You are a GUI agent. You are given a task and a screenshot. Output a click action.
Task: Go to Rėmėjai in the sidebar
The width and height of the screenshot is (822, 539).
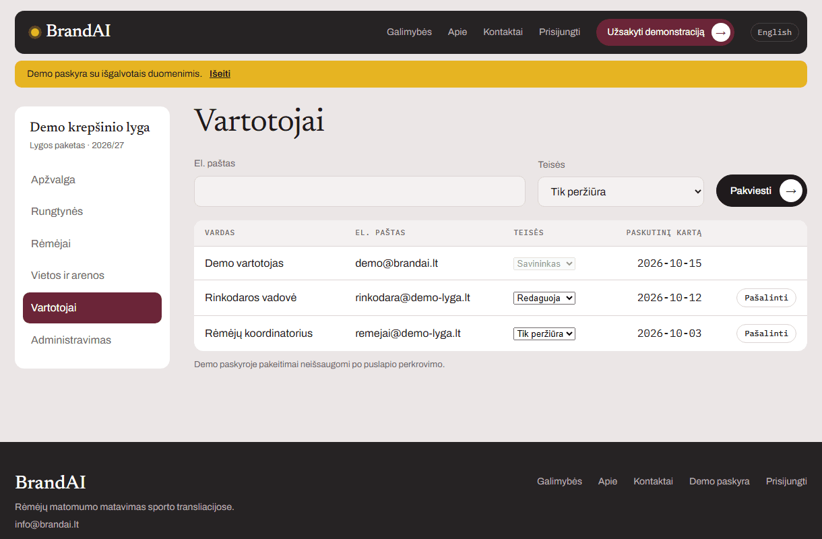(92, 244)
